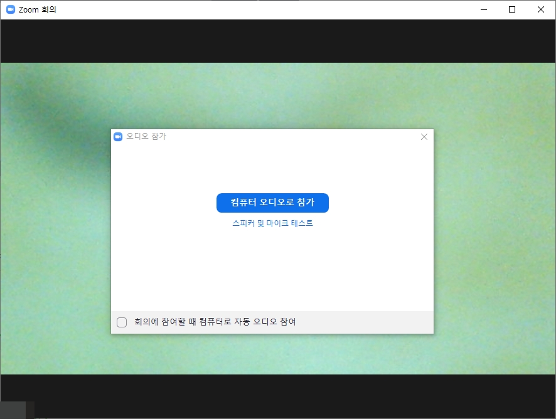The image size is (556, 419).
Task: Click Zoom icon in audio dialog title
Action: click(x=118, y=137)
